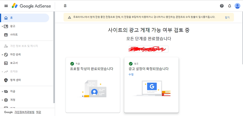
Task: Click text 모든 단계를 완료했습니다
Action: coord(149,39)
